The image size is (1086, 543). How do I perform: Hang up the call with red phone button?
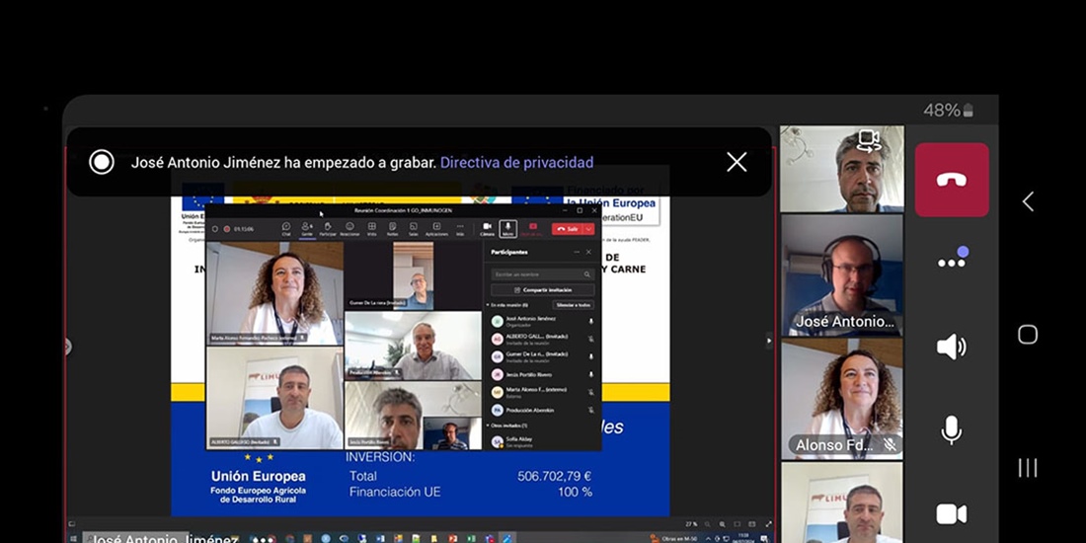[x=952, y=180]
